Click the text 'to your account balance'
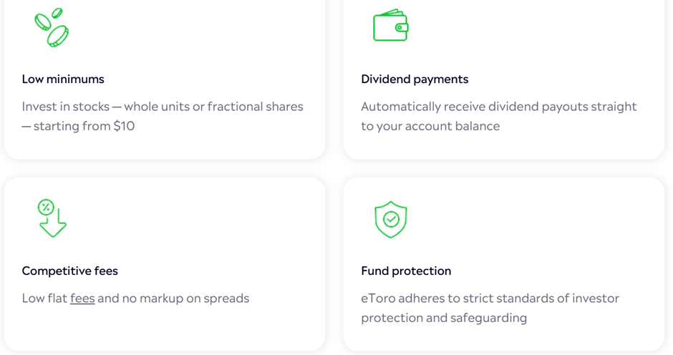This screenshot has width=673, height=355. coord(430,126)
